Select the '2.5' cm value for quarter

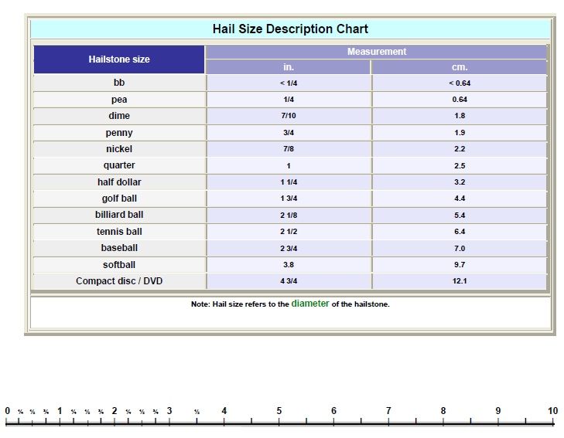tap(460, 165)
